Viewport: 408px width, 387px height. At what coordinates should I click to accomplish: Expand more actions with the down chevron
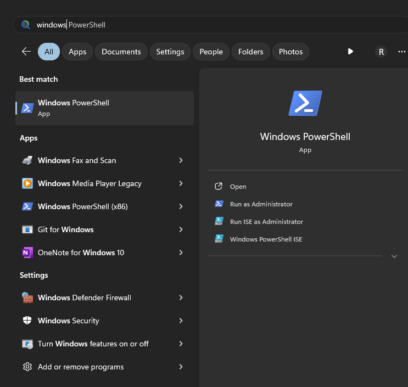tap(394, 256)
